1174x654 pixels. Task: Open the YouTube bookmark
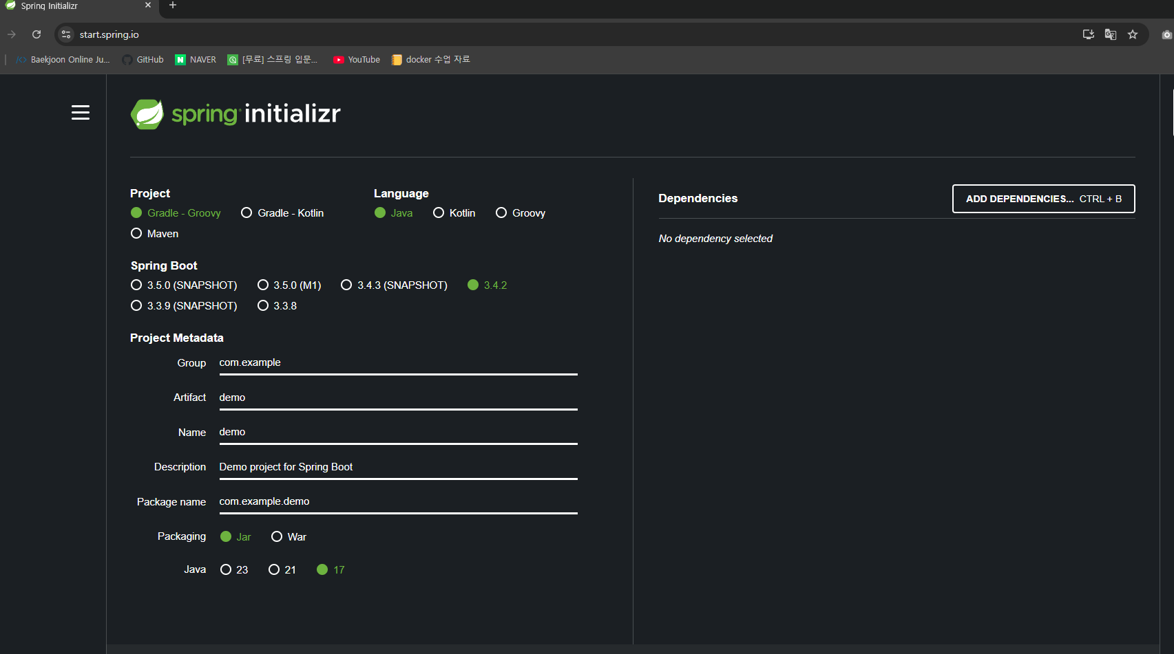(x=357, y=60)
